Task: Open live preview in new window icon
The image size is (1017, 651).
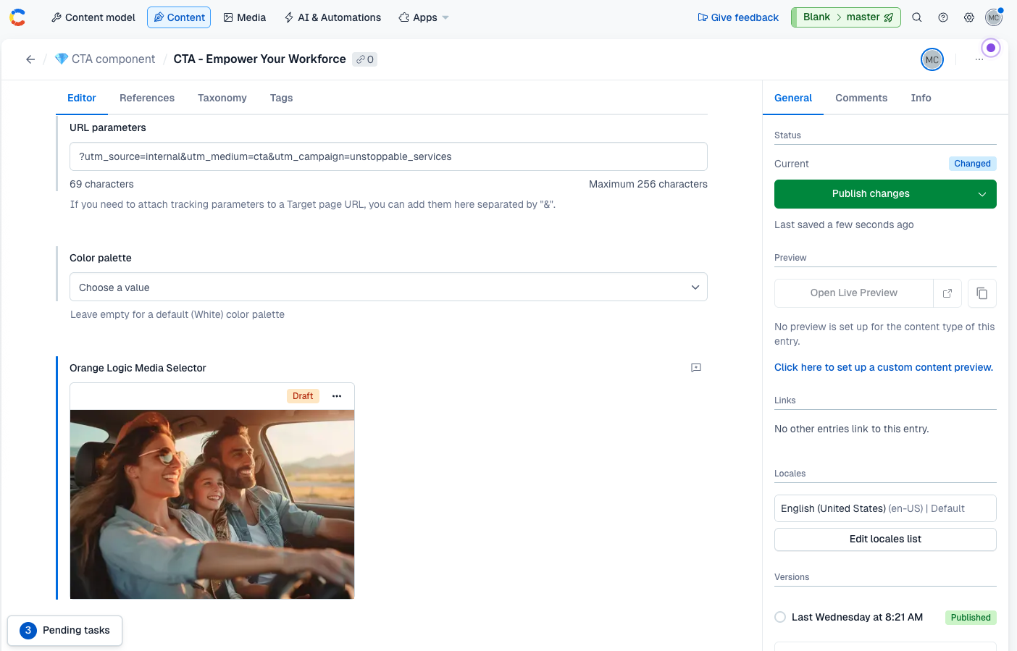Action: [947, 293]
